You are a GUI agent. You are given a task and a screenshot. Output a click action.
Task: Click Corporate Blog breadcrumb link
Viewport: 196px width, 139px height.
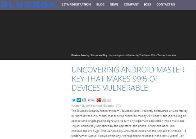pos(99,55)
